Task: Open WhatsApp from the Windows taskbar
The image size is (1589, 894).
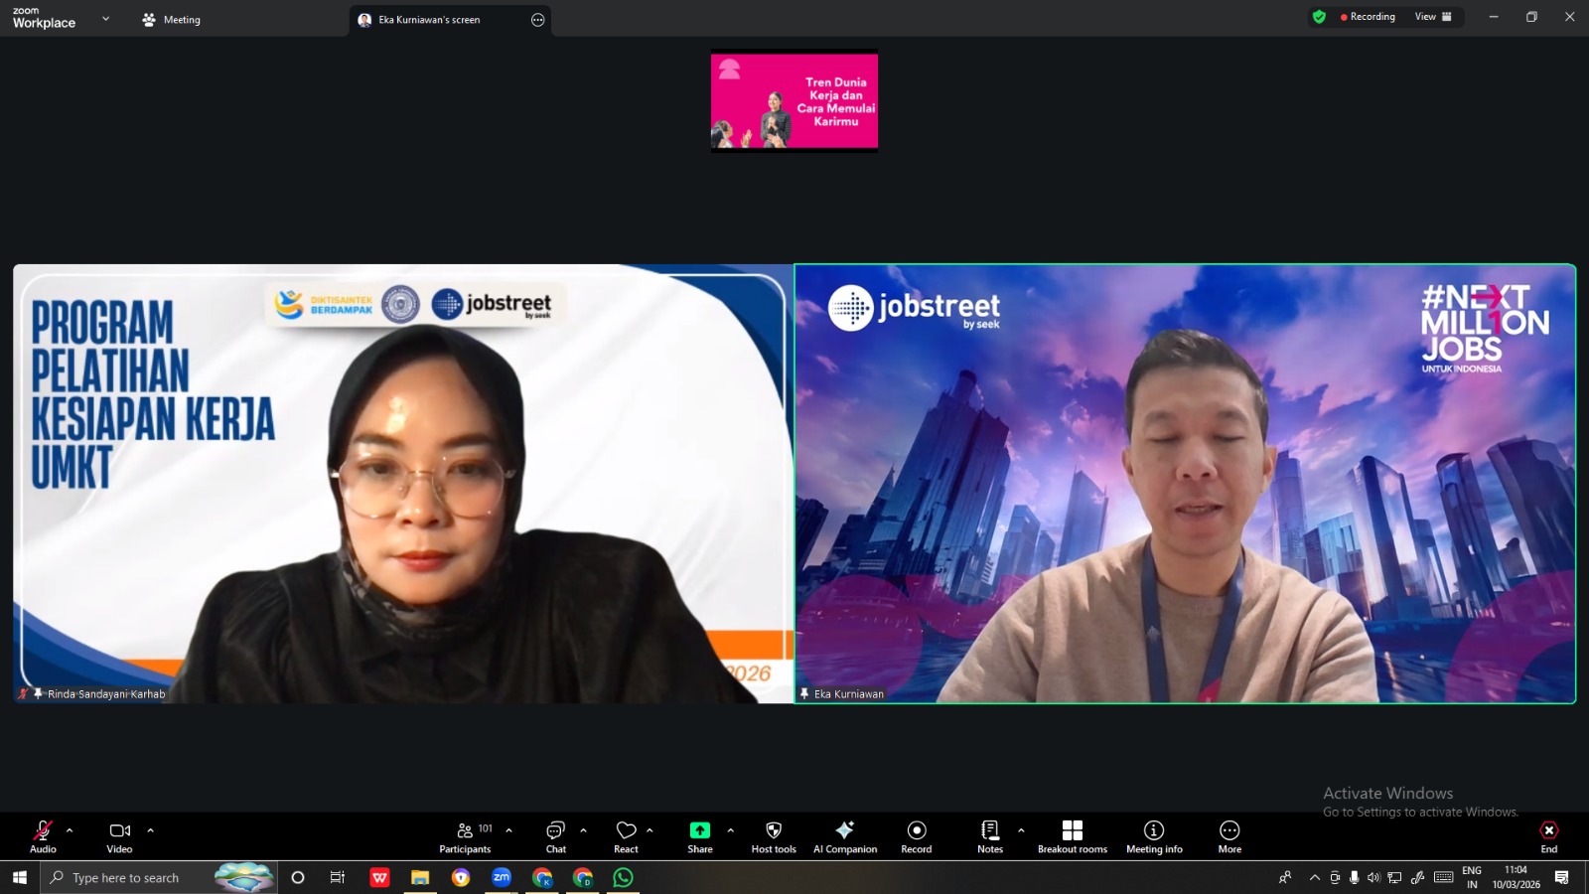Action: point(623,877)
